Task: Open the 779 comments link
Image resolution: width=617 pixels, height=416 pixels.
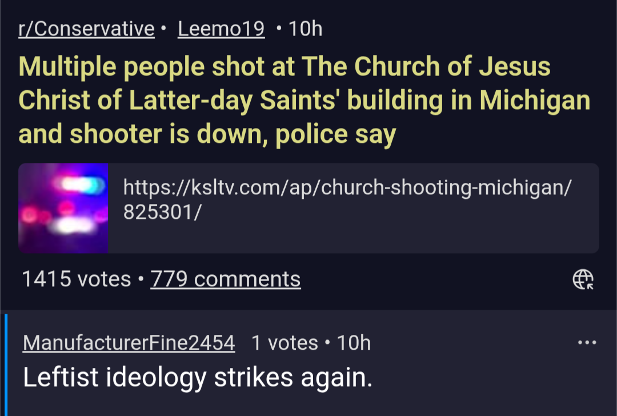Action: (x=226, y=279)
